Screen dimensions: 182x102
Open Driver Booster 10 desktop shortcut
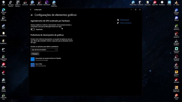tap(176, 35)
